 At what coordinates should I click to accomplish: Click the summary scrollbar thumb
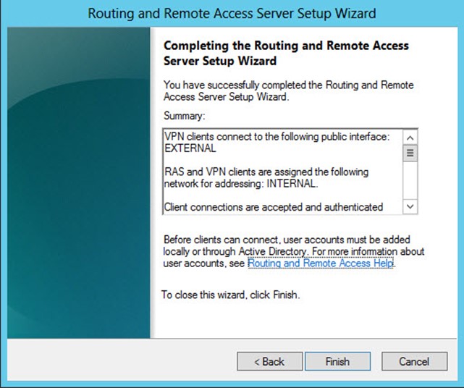[x=410, y=153]
